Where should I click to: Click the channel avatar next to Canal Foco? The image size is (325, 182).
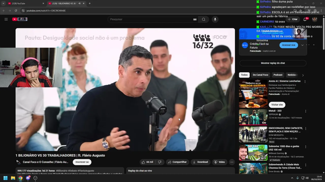click(18, 162)
